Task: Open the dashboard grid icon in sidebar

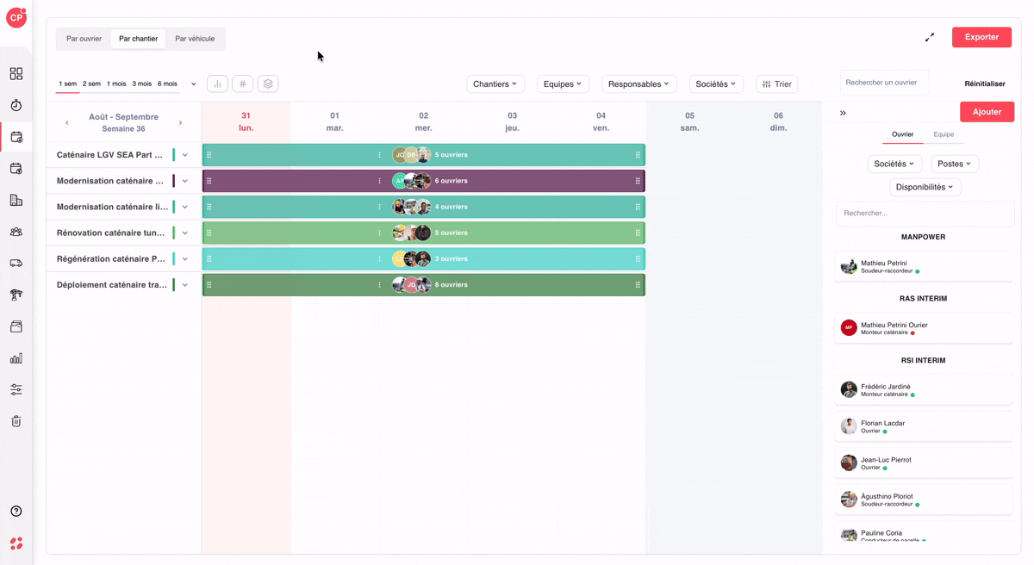Action: 16,74
